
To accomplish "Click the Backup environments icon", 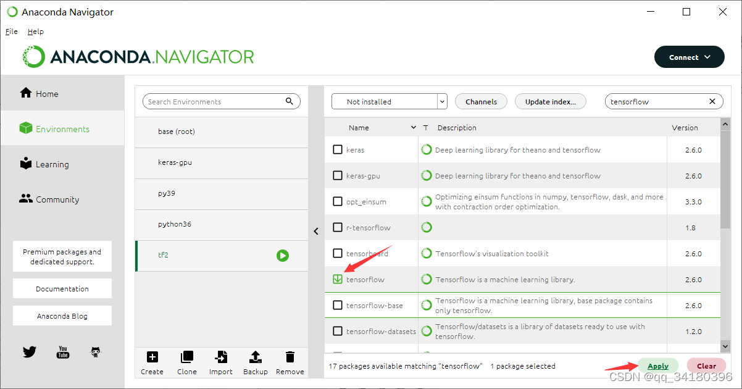I will [x=256, y=357].
